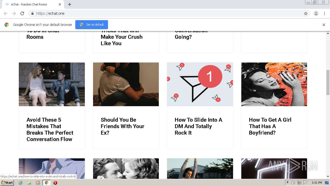Click the page scrollbar thumb
The image size is (330, 186).
(x=328, y=82)
